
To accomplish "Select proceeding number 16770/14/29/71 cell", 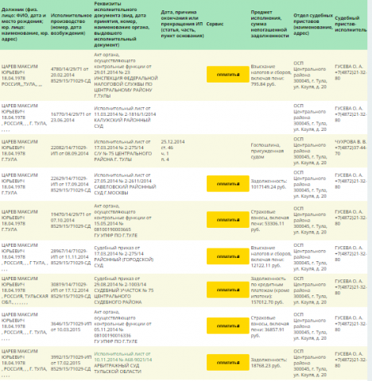I will point(71,117).
